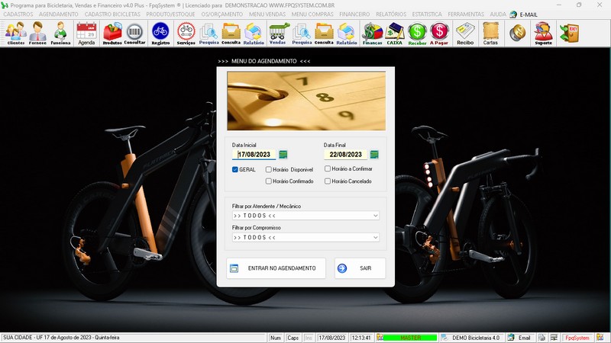Click ENTRAR NO AGENDAMENTO button
This screenshot has width=611, height=343.
click(276, 268)
